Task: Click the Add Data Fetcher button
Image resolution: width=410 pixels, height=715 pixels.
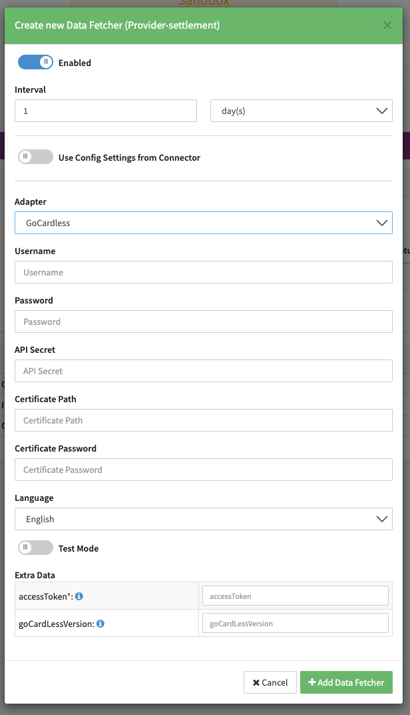Action: coord(346,682)
